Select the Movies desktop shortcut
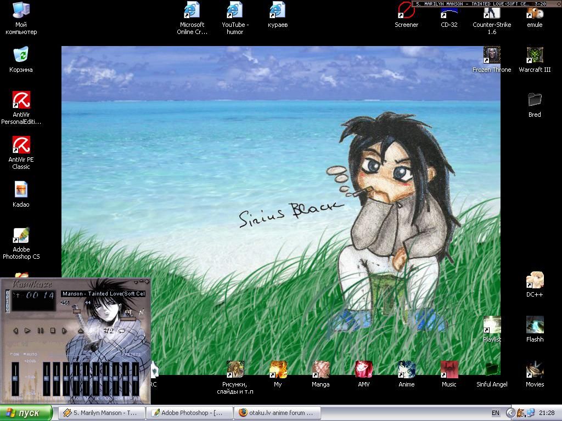The height and width of the screenshot is (421, 562). [535, 374]
